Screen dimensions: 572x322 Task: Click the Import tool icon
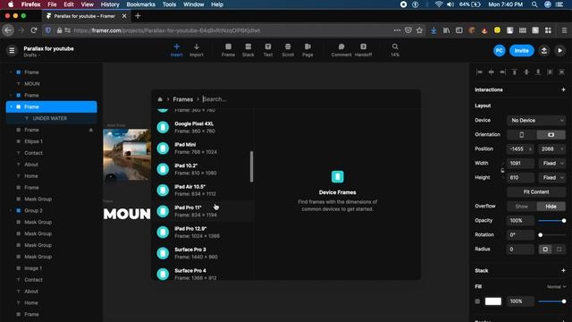pyautogui.click(x=197, y=50)
